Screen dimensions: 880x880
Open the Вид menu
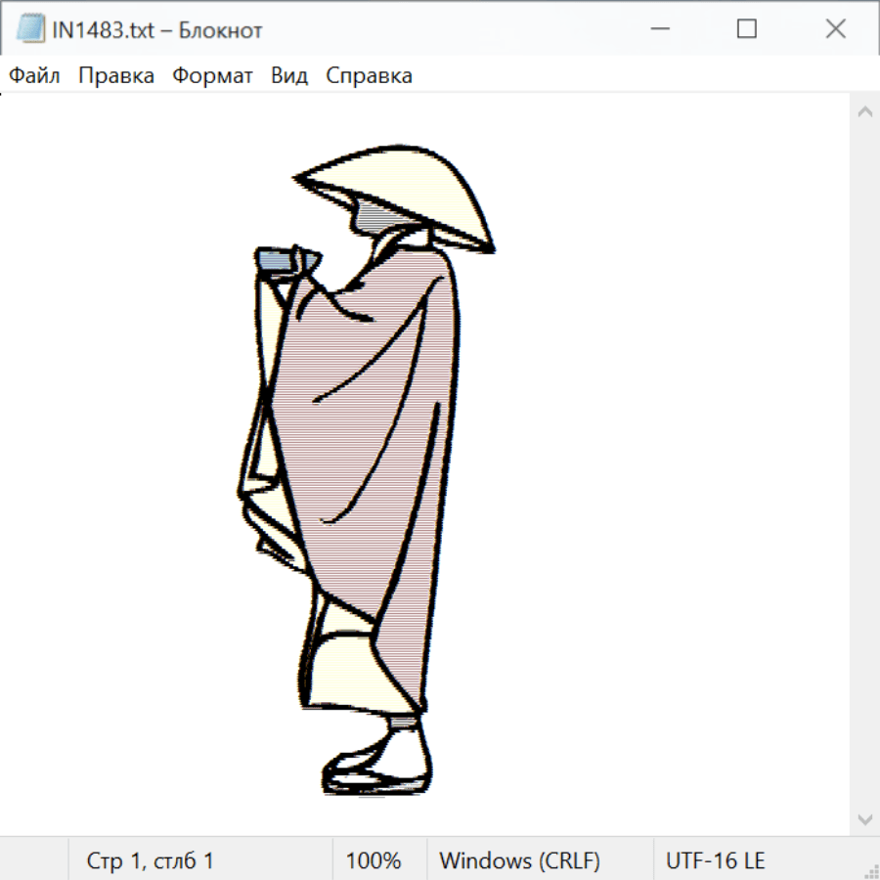(x=289, y=76)
